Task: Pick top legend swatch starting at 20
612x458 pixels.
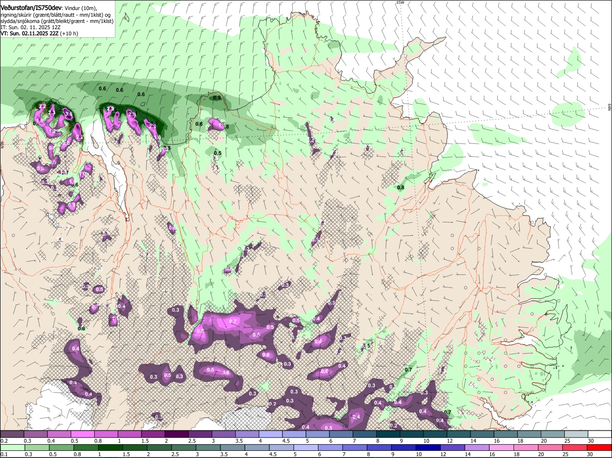Action: (x=553, y=434)
